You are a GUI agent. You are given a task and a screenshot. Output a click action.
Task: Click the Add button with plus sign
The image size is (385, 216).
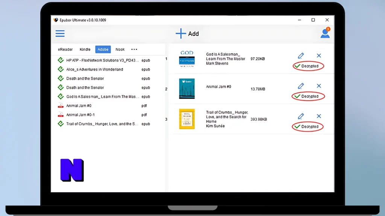(x=187, y=33)
